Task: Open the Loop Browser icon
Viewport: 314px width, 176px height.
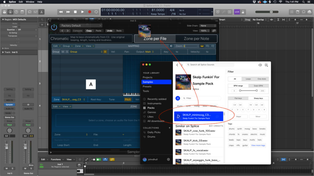Action: [x=304, y=12]
